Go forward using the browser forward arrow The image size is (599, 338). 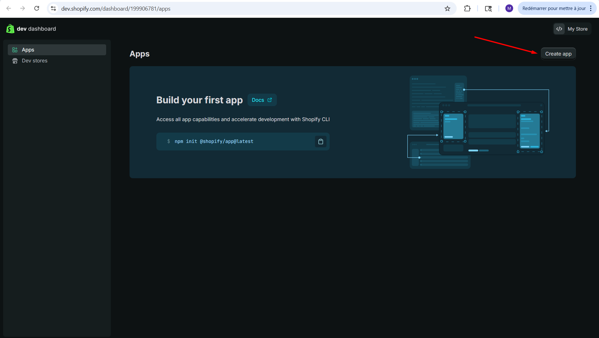pos(22,8)
